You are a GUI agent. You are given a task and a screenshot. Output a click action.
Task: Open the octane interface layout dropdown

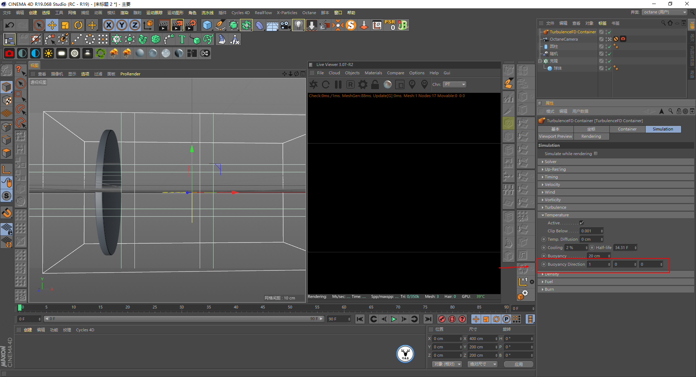665,12
